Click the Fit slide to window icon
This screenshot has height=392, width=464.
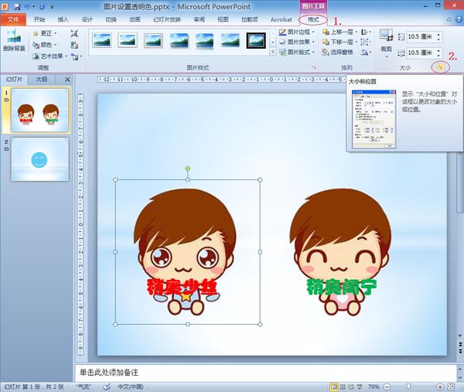(x=452, y=387)
